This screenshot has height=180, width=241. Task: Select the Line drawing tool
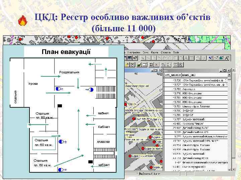(x=149, y=58)
